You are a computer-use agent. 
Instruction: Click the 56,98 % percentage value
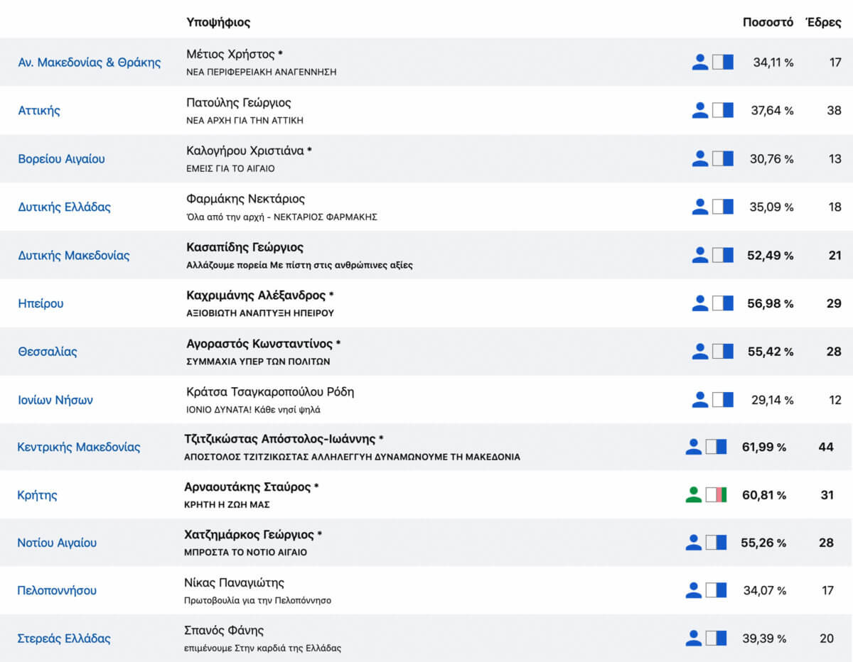point(771,304)
